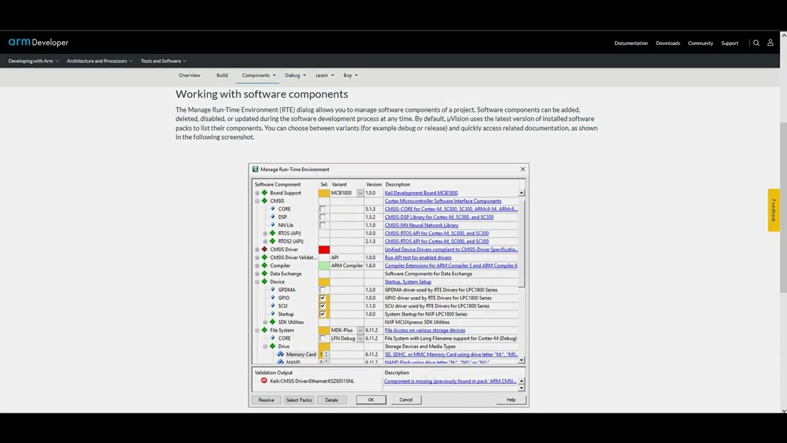Click the Resolve button
The height and width of the screenshot is (443, 787).
(x=266, y=400)
